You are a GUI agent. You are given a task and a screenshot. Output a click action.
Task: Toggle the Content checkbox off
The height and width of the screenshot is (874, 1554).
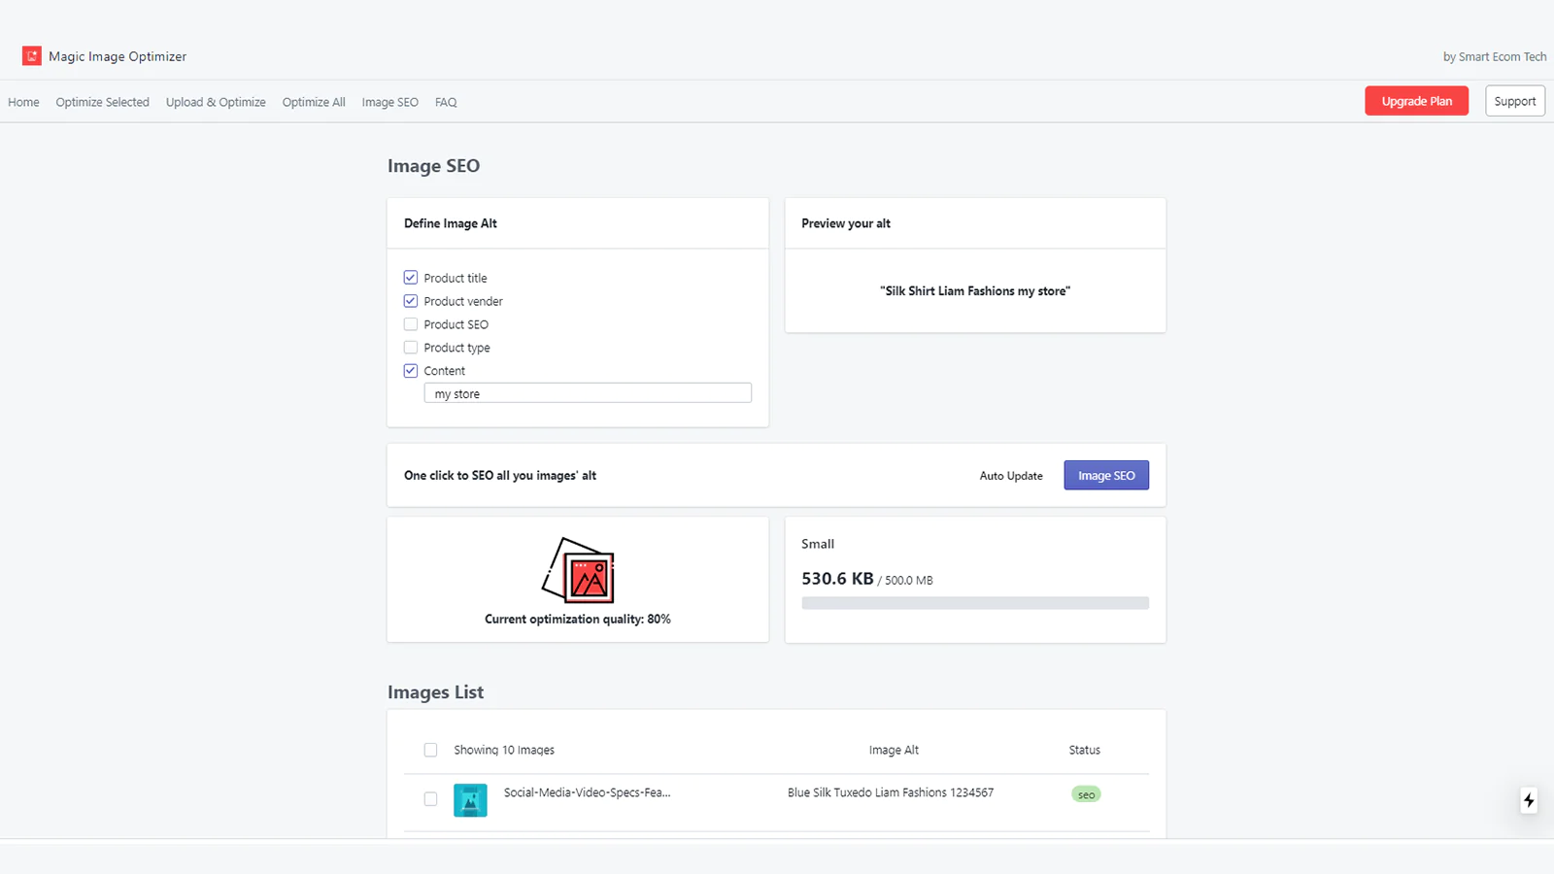point(410,370)
